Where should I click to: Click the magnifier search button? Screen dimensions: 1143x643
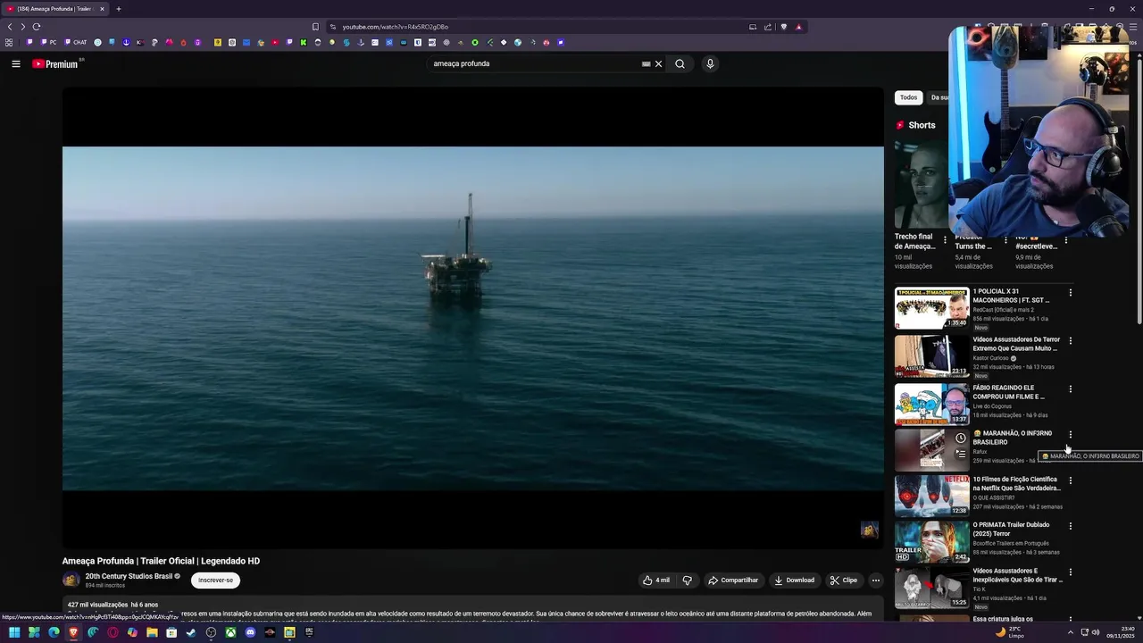(x=680, y=63)
